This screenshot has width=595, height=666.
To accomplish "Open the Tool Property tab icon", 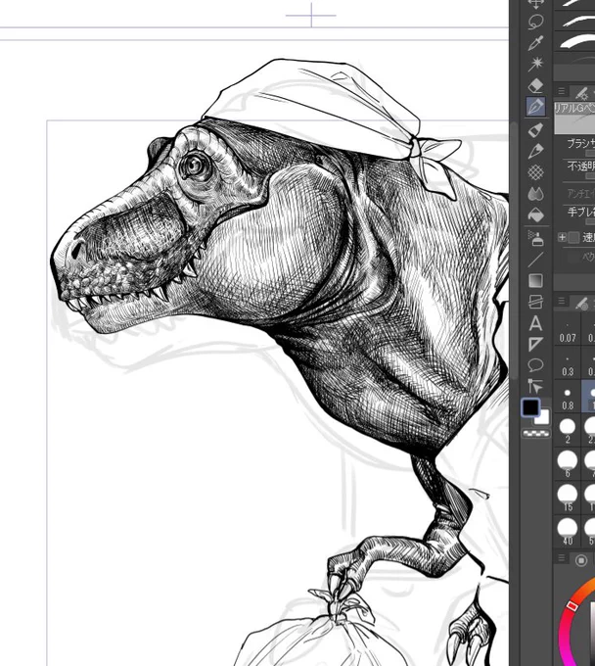I will 582,92.
